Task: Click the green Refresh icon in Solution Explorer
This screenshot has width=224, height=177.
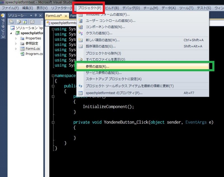Action: tap(25, 22)
